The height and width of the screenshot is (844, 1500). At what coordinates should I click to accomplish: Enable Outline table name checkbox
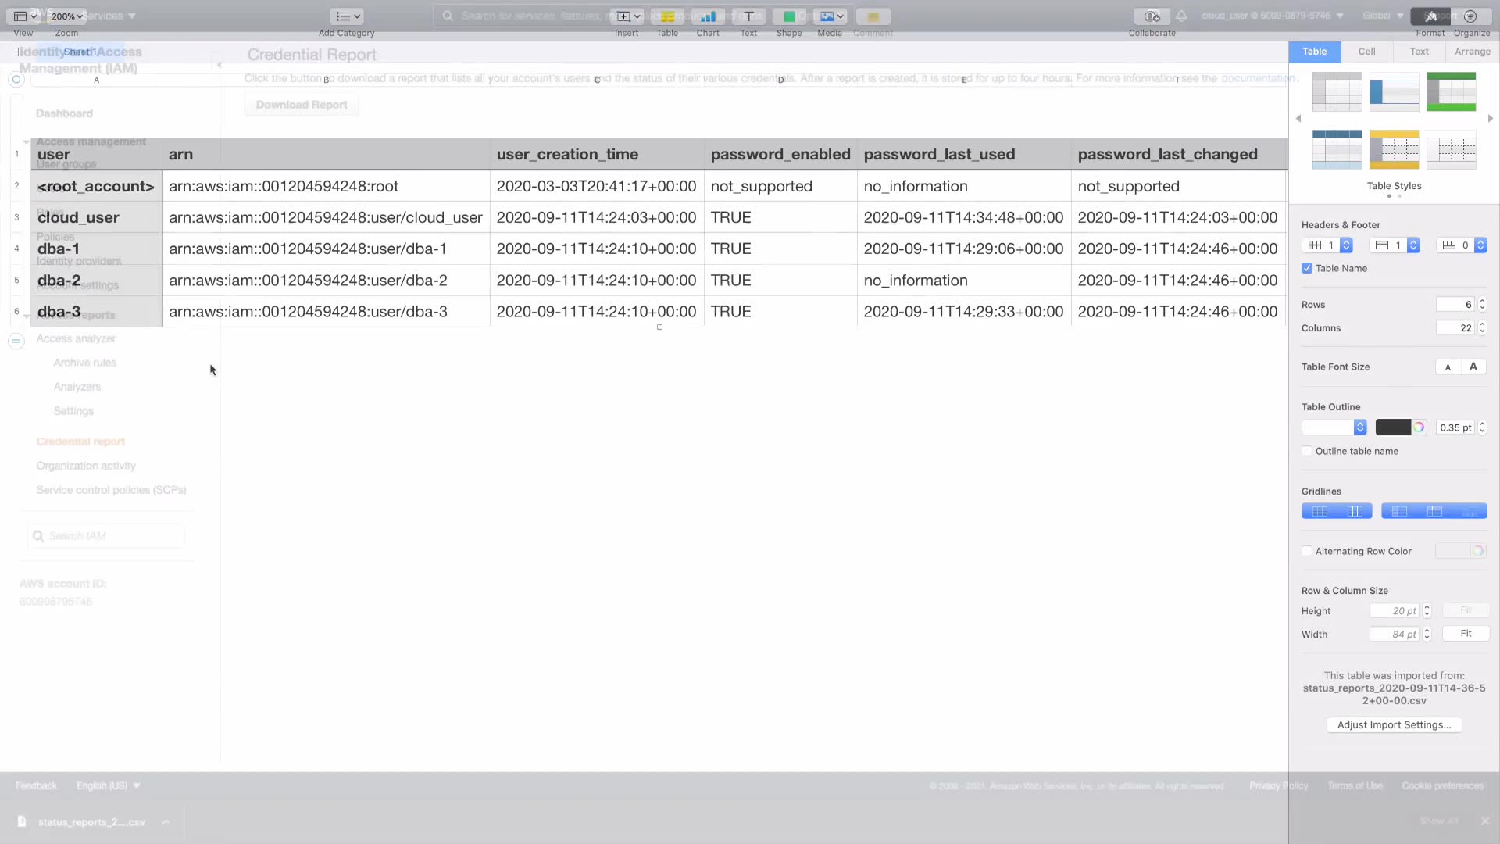pos(1307,451)
